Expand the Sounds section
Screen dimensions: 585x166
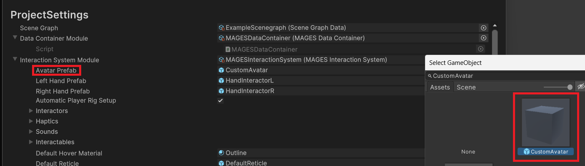(x=31, y=132)
